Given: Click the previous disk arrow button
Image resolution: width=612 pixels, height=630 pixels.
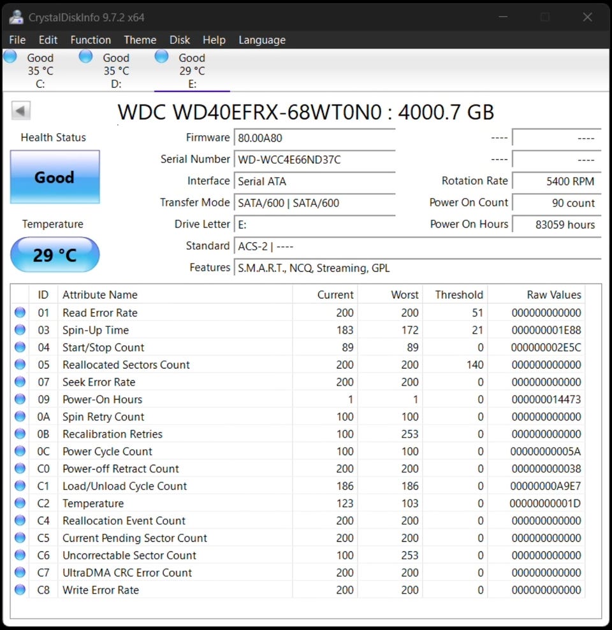Looking at the screenshot, I should click(x=20, y=111).
